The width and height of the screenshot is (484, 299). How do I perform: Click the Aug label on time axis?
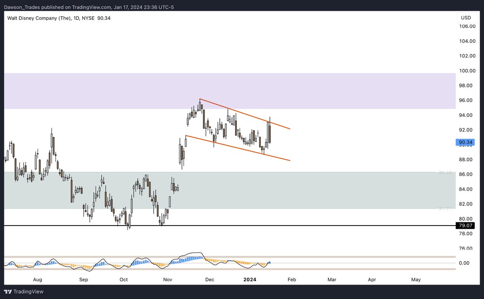38,279
